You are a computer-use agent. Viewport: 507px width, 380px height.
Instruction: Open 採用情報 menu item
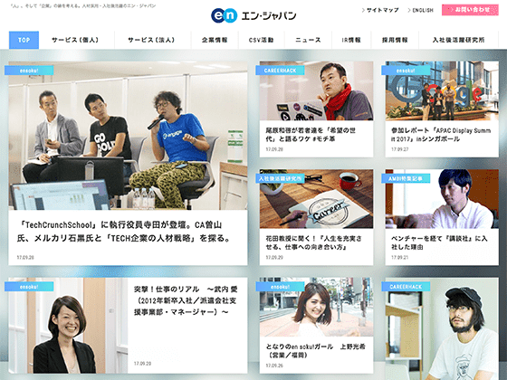click(395, 40)
